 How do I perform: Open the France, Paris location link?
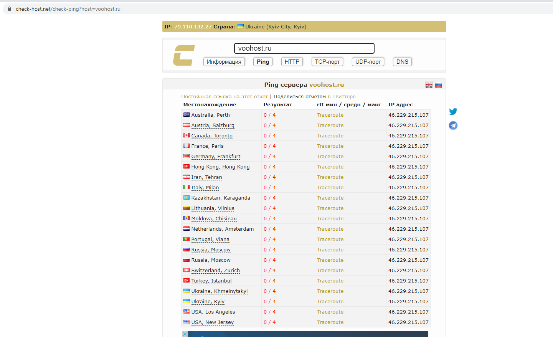(208, 146)
